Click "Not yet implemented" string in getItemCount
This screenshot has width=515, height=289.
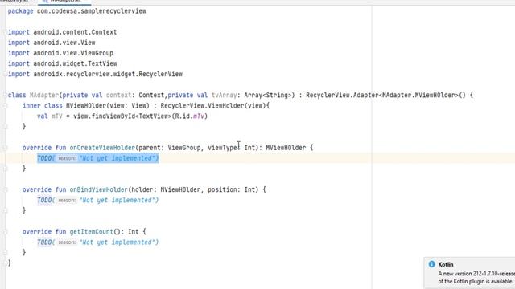[x=118, y=242]
